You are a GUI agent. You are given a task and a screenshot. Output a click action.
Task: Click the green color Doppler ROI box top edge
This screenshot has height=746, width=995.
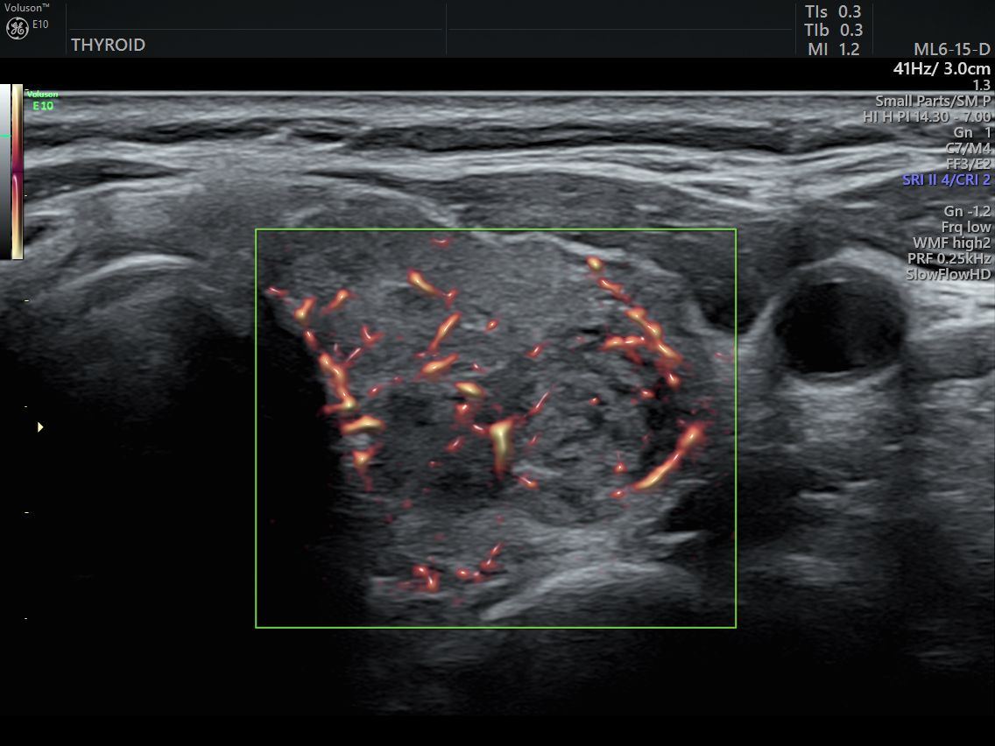click(x=495, y=229)
